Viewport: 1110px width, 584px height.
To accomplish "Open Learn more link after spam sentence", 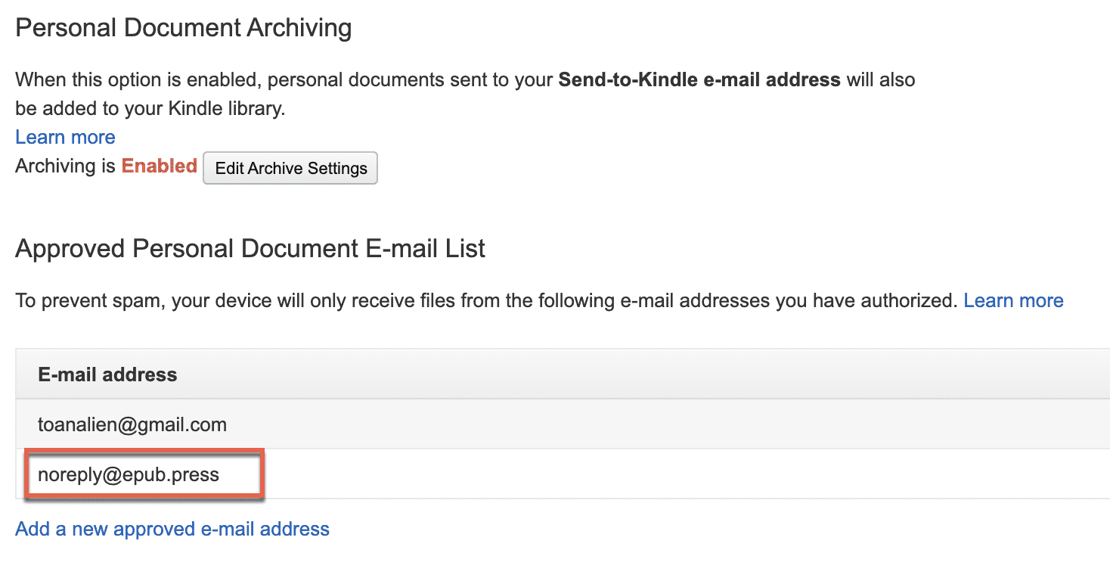I will [1013, 300].
